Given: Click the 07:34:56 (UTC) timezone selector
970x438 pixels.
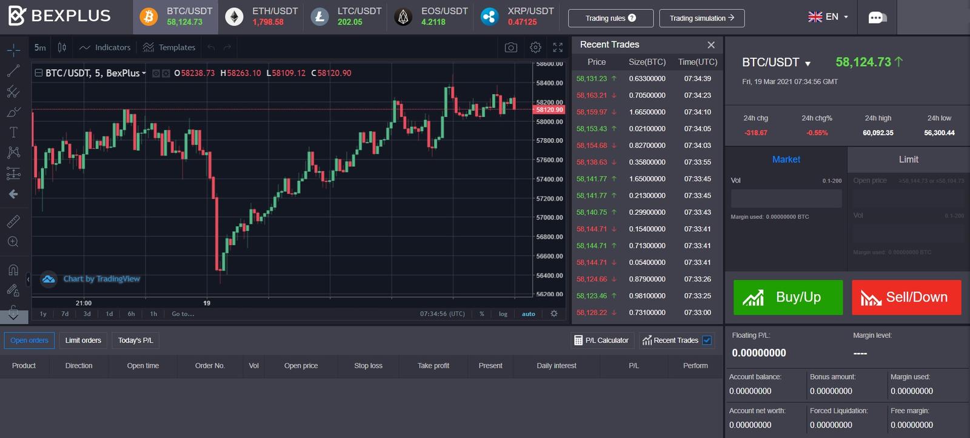Looking at the screenshot, I should (443, 314).
